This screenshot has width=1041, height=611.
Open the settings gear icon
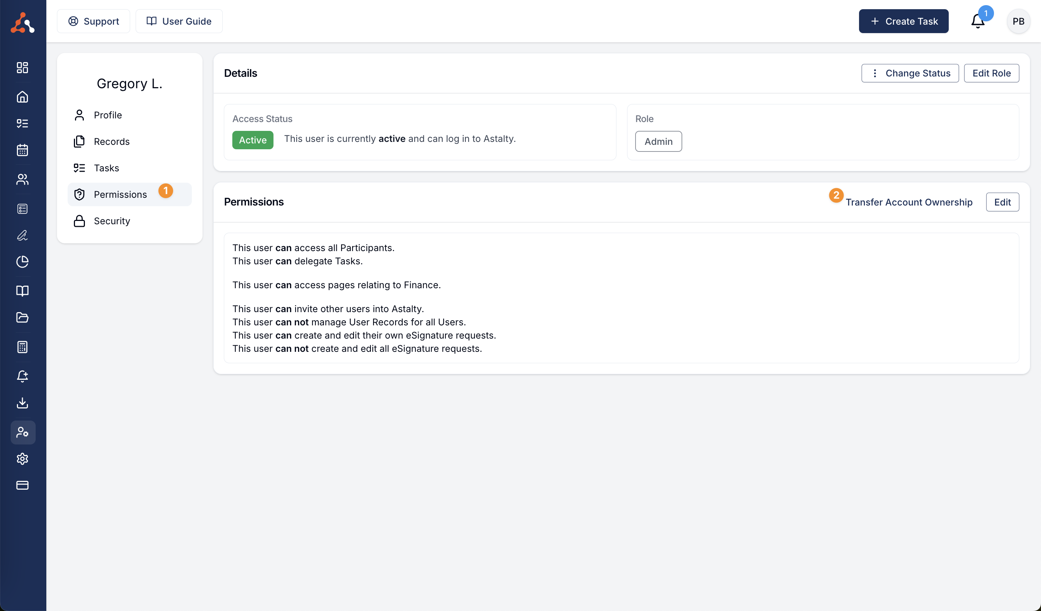pos(22,459)
